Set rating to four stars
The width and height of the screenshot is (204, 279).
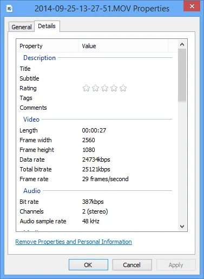tap(114, 88)
